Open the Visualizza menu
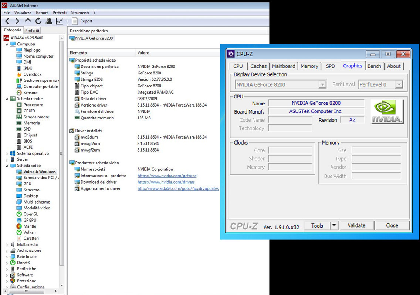 (x=23, y=13)
